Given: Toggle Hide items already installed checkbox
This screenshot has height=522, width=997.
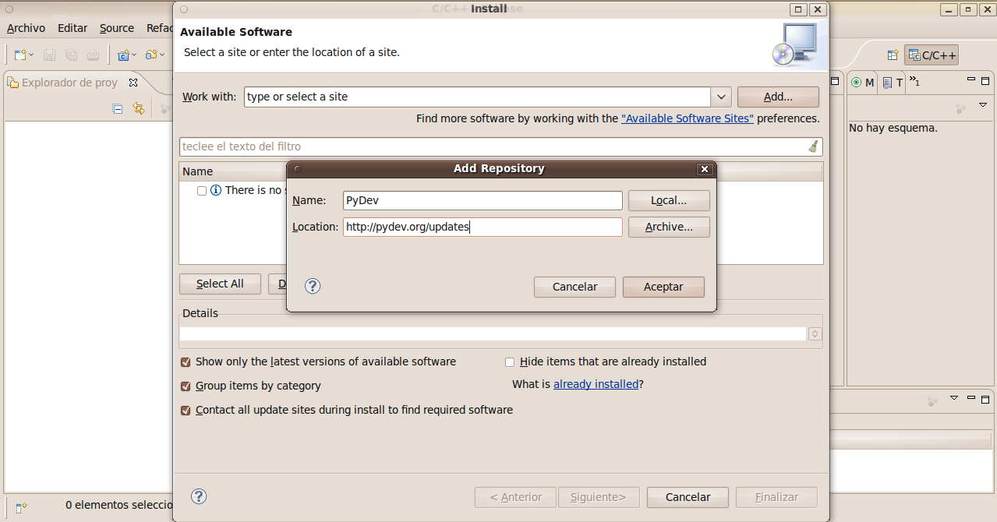Looking at the screenshot, I should (x=510, y=362).
